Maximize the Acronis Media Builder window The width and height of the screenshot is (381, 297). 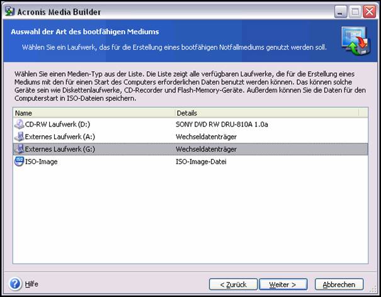pos(355,12)
